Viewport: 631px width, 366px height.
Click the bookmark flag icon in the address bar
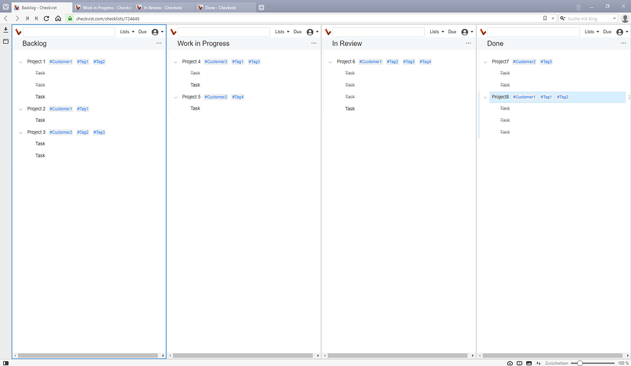[x=545, y=18]
